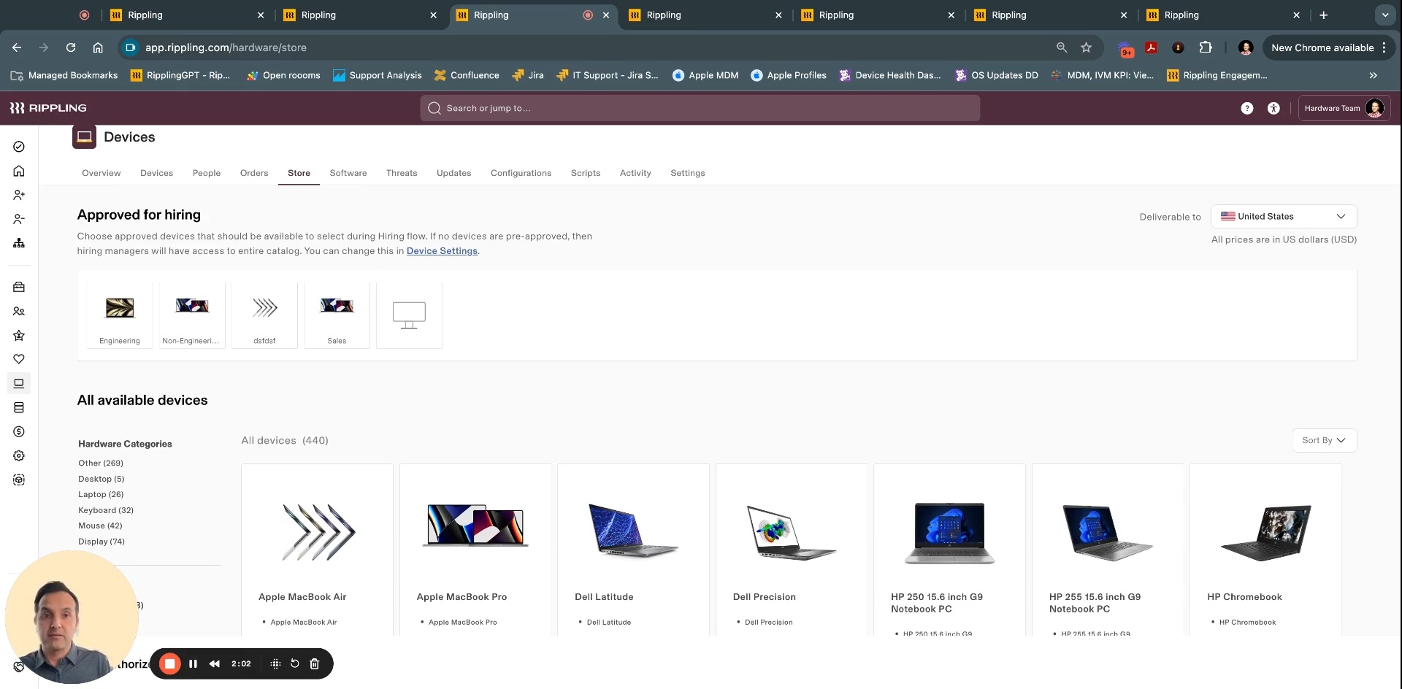The width and height of the screenshot is (1402, 689).
Task: Filter by Laptop (26) category
Action: [101, 494]
